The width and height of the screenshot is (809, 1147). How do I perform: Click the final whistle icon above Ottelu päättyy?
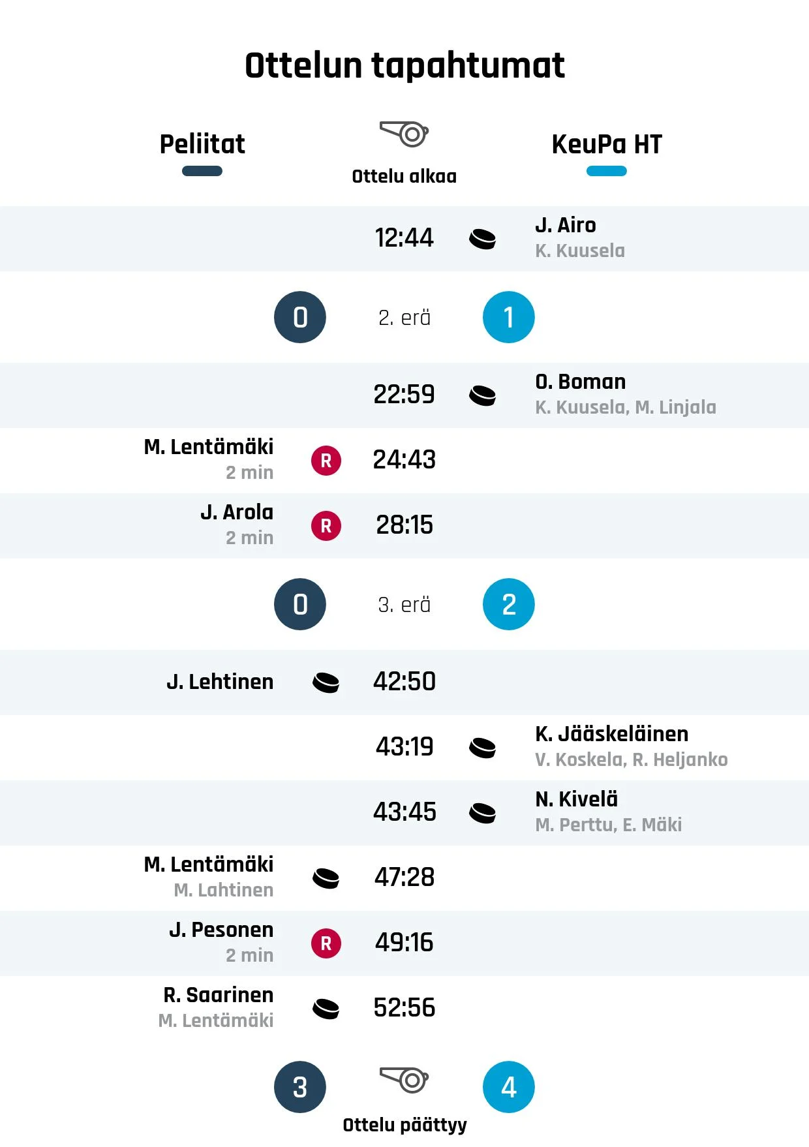pyautogui.click(x=404, y=1080)
